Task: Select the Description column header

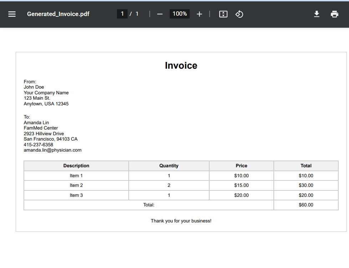Action: 76,165
